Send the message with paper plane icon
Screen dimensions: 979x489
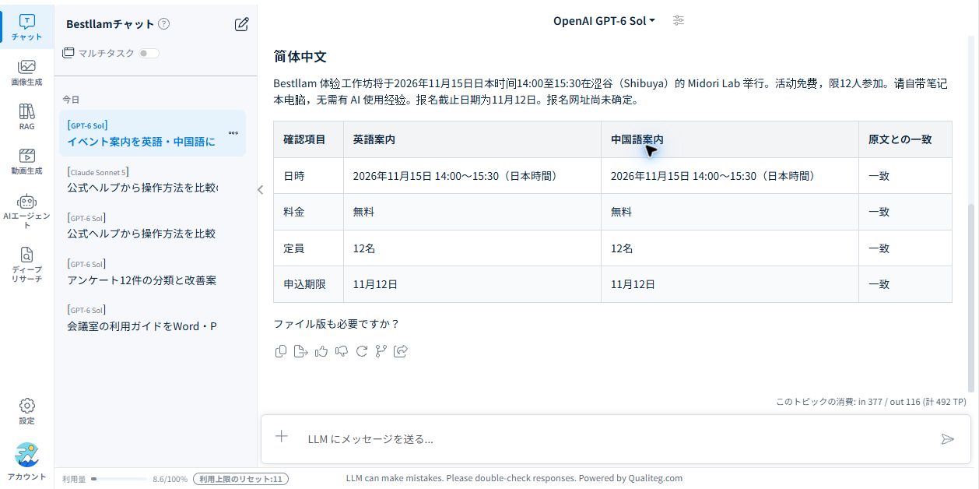[947, 439]
